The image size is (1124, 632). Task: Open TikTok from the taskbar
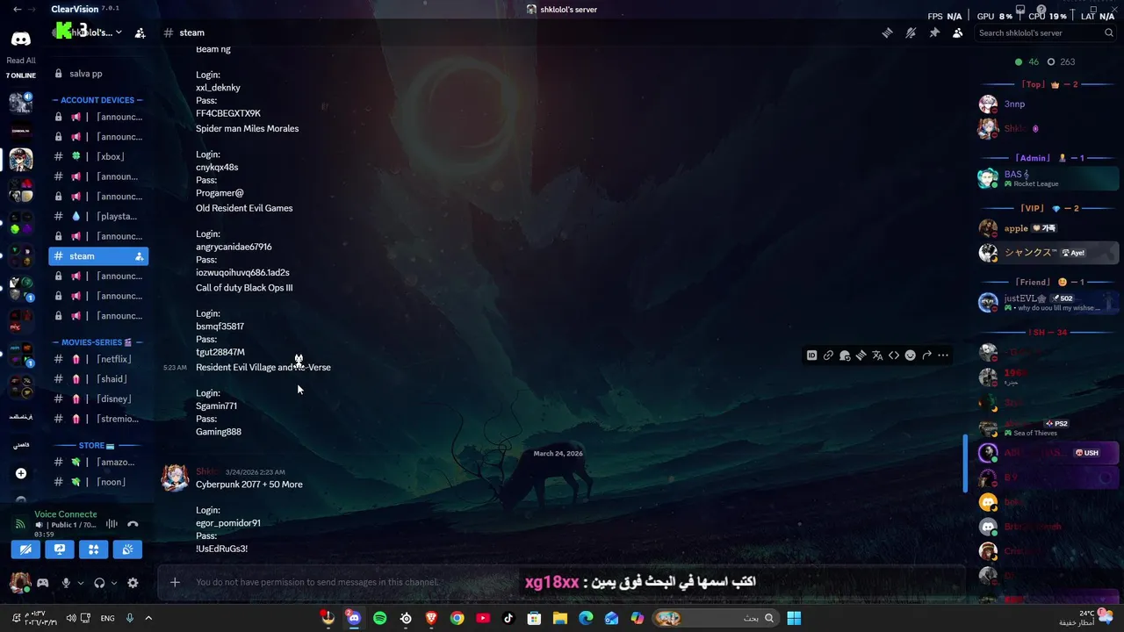[508, 618]
